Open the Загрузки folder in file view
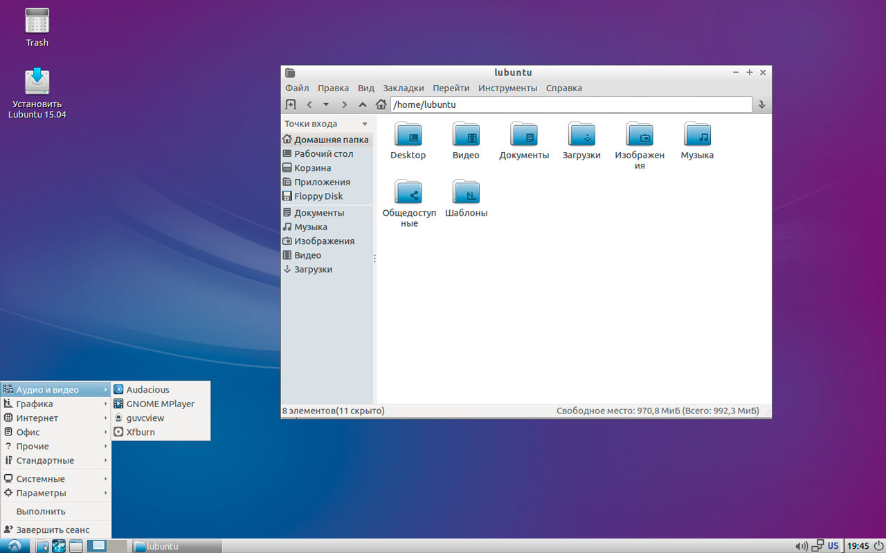This screenshot has width=886, height=553. tap(581, 134)
